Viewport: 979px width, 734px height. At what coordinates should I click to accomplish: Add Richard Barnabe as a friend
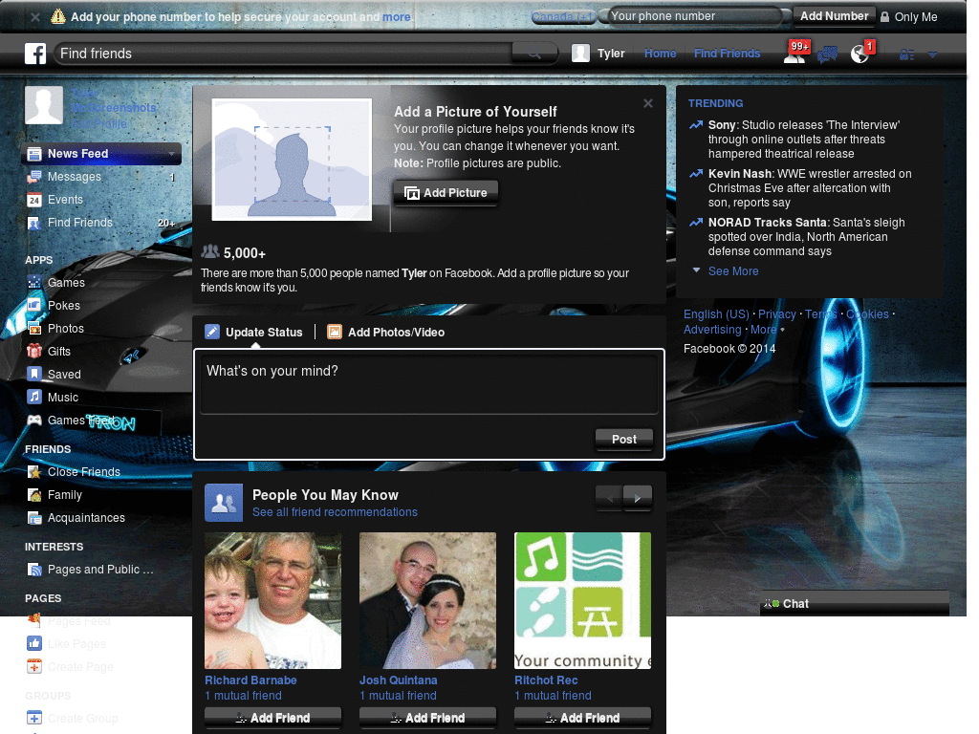click(272, 719)
